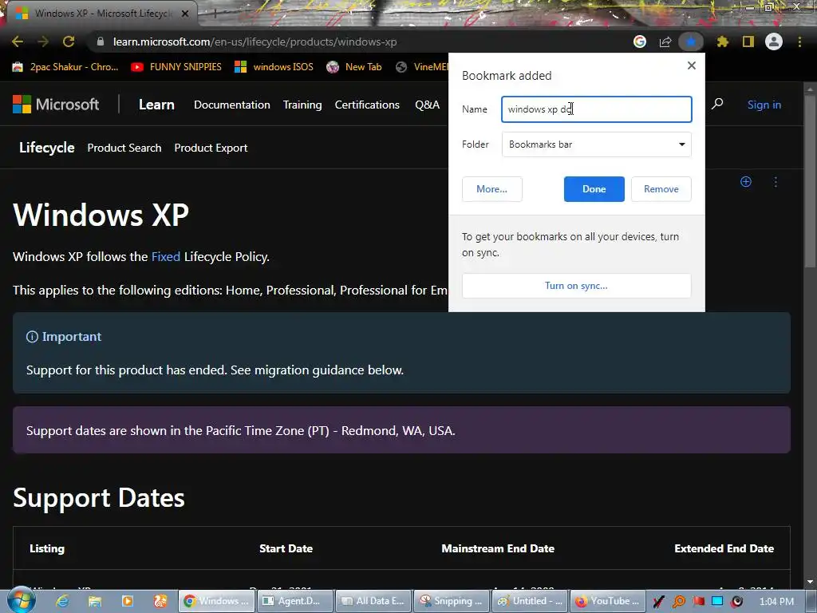This screenshot has height=613, width=817.
Task: Open the Q&A menu item
Action: 428,105
